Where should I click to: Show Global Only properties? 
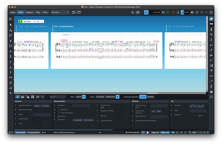(x=110, y=97)
